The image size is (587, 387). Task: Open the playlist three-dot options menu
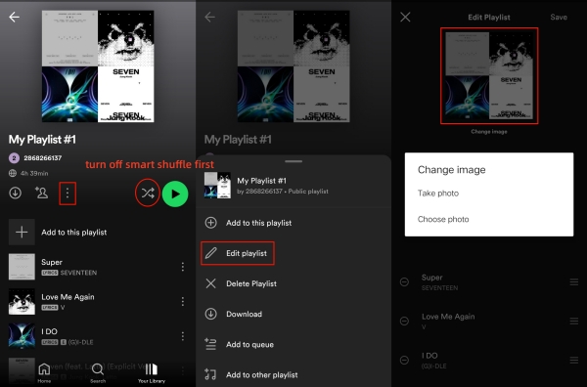pyautogui.click(x=68, y=193)
